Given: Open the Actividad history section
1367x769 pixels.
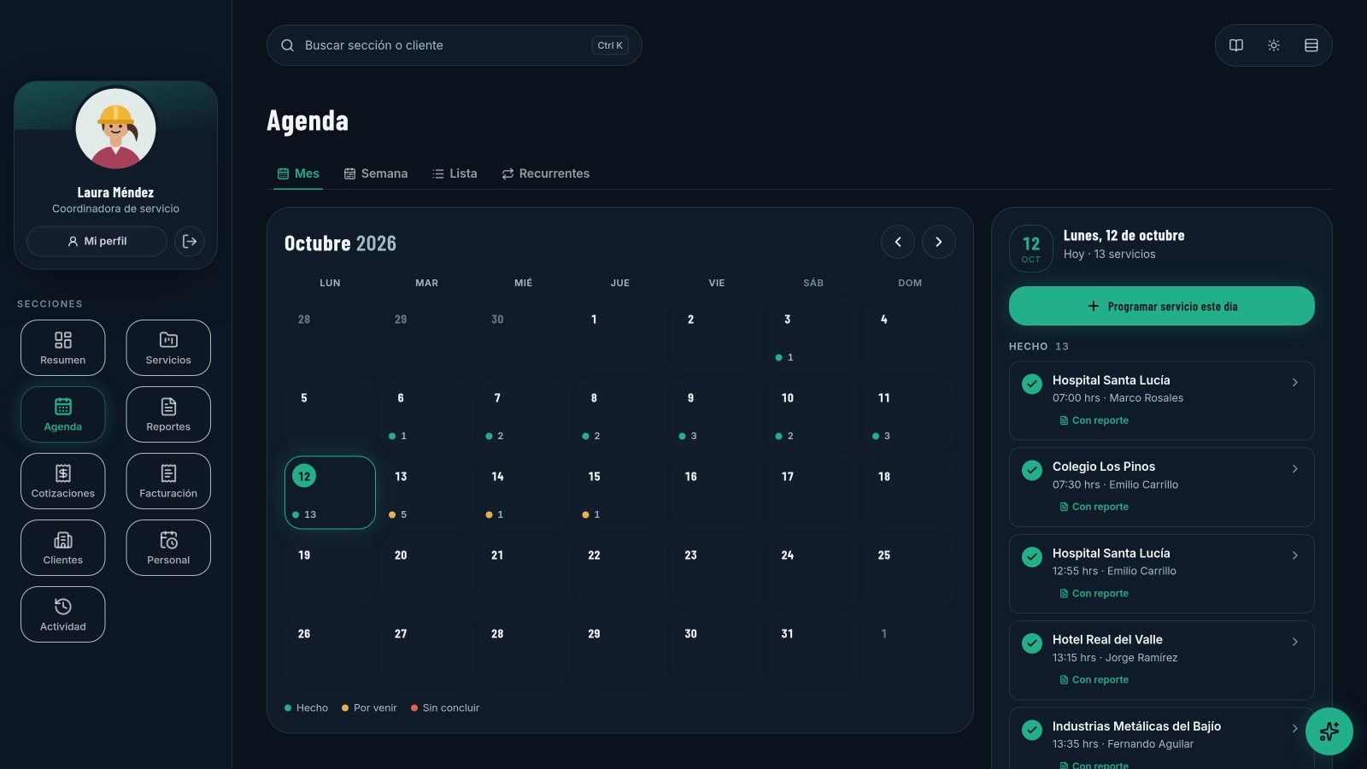Looking at the screenshot, I should pos(63,614).
